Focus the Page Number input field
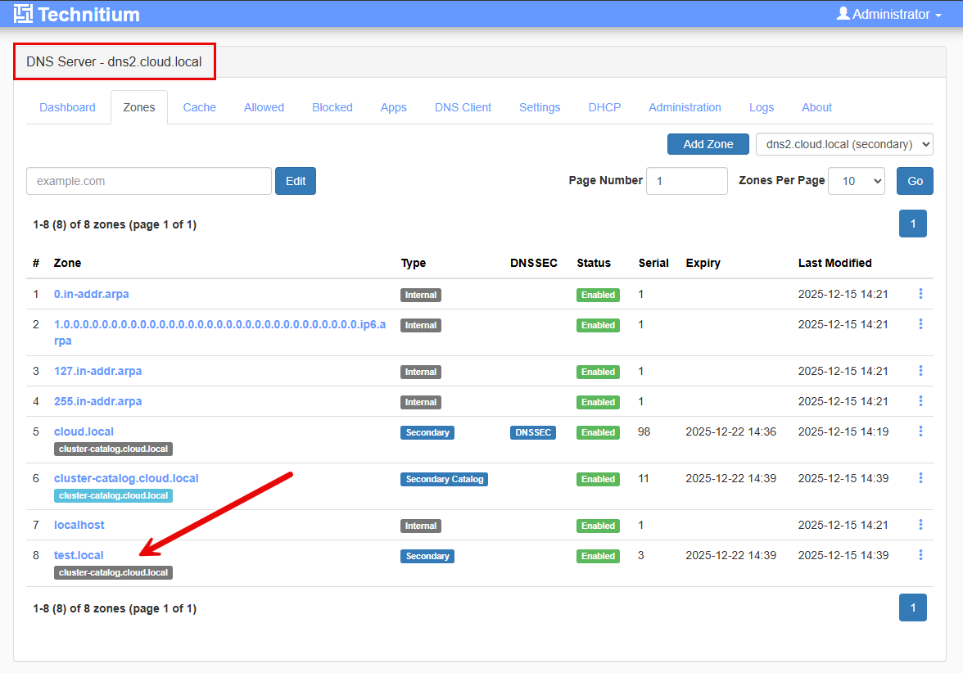Viewport: 963px width, 673px height. coord(686,181)
